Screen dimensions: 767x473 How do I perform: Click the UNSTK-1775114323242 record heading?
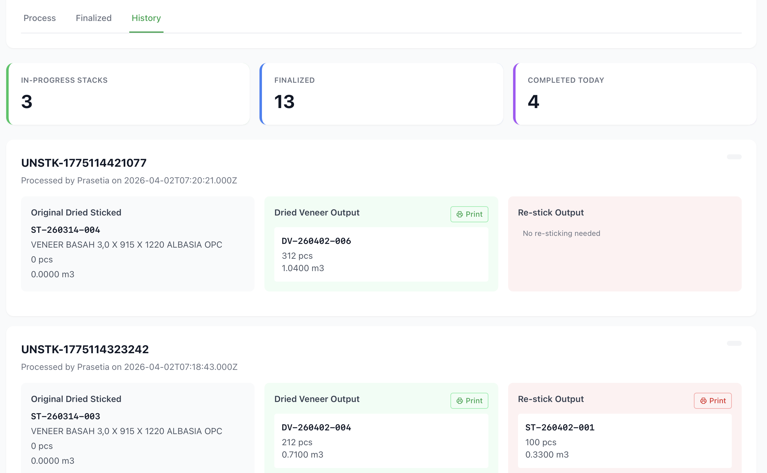point(85,350)
